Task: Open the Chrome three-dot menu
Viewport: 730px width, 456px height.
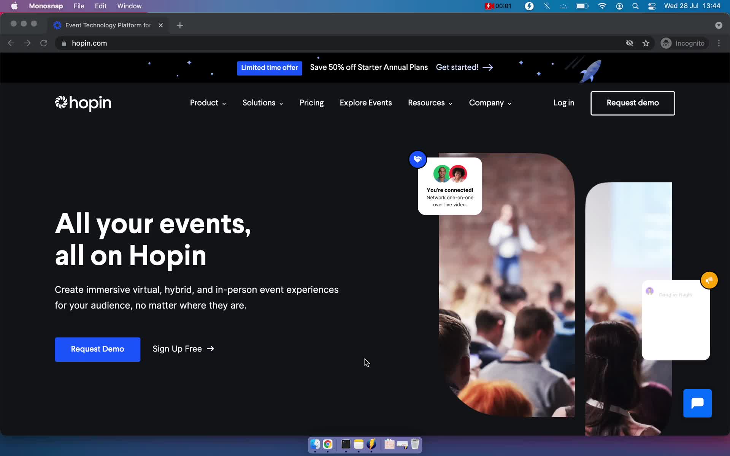Action: coord(719,43)
